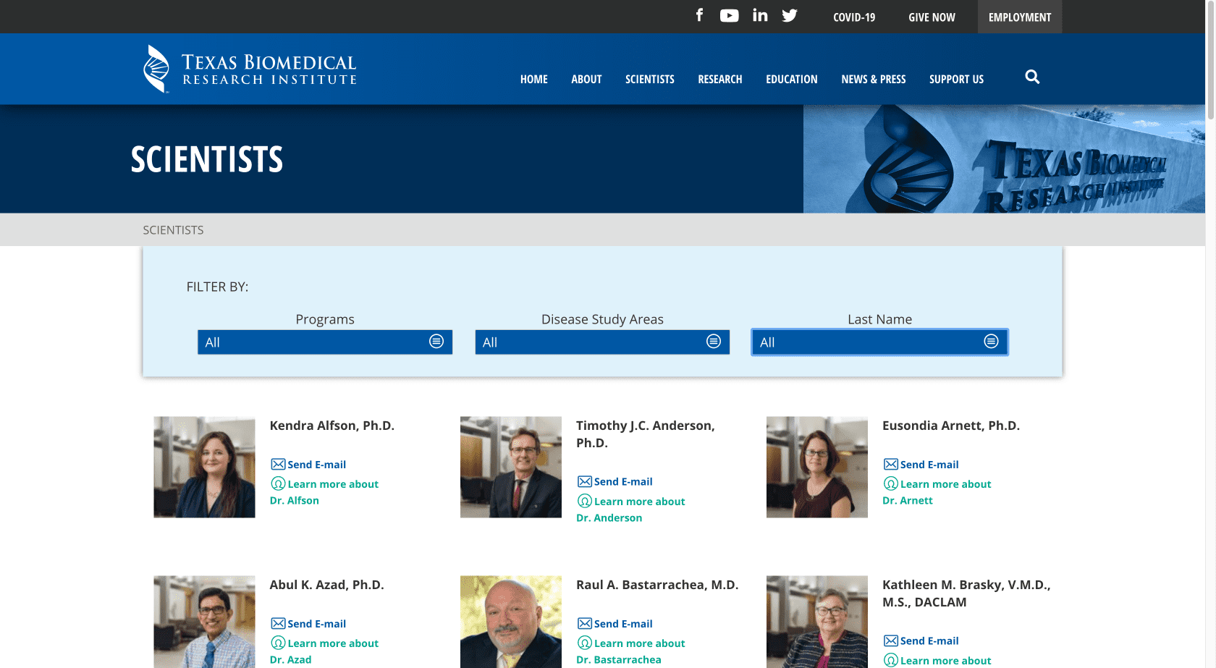Open the NEWS & PRESS menu item
This screenshot has width=1216, height=668.
pos(874,80)
